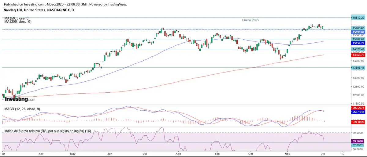Click the Dic label on time axis
367x157 pixels.
(323, 154)
